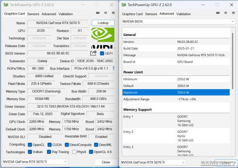Switch to Graphics Card tab in right window
The width and height of the screenshot is (238, 168).
[x=132, y=14]
